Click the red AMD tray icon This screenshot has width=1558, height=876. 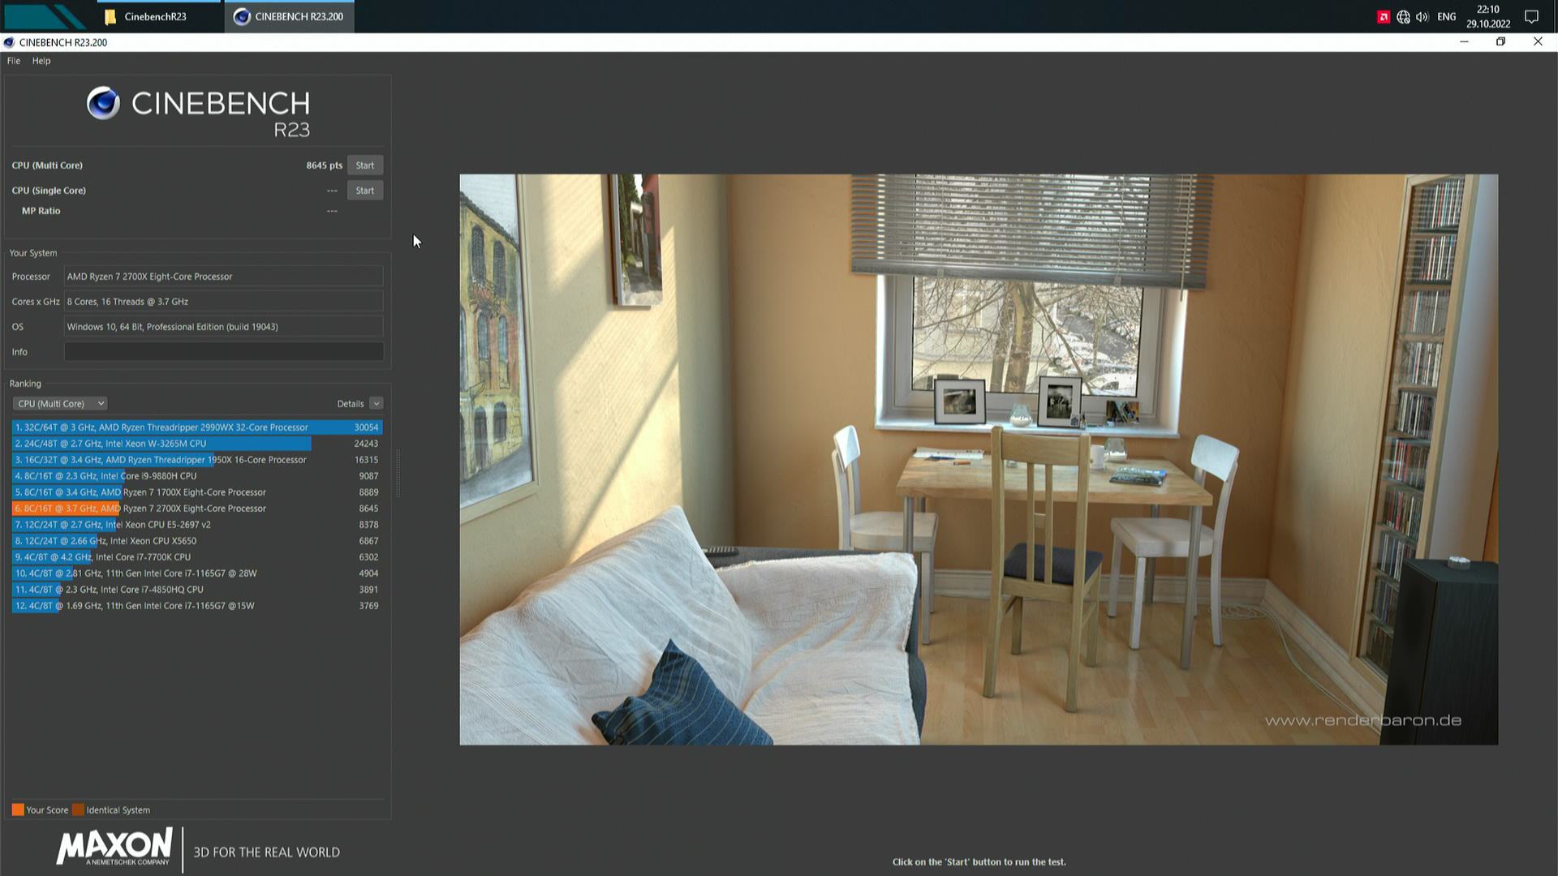coord(1383,17)
